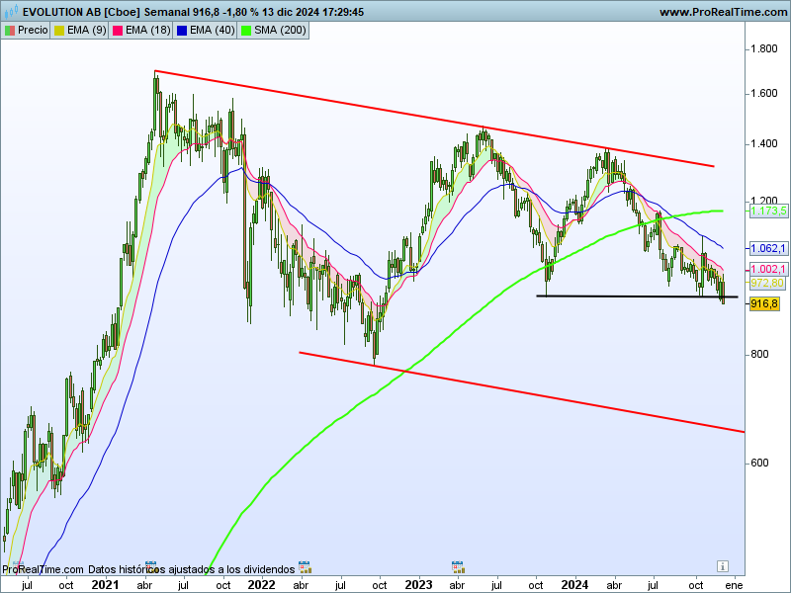The width and height of the screenshot is (791, 593).
Task: Click the upper red descending trendline
Action: point(434,118)
